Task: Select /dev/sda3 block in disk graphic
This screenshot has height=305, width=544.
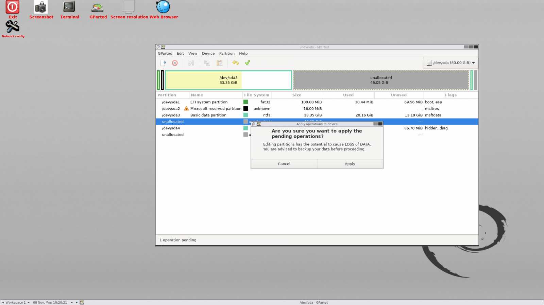Action: coord(228,80)
